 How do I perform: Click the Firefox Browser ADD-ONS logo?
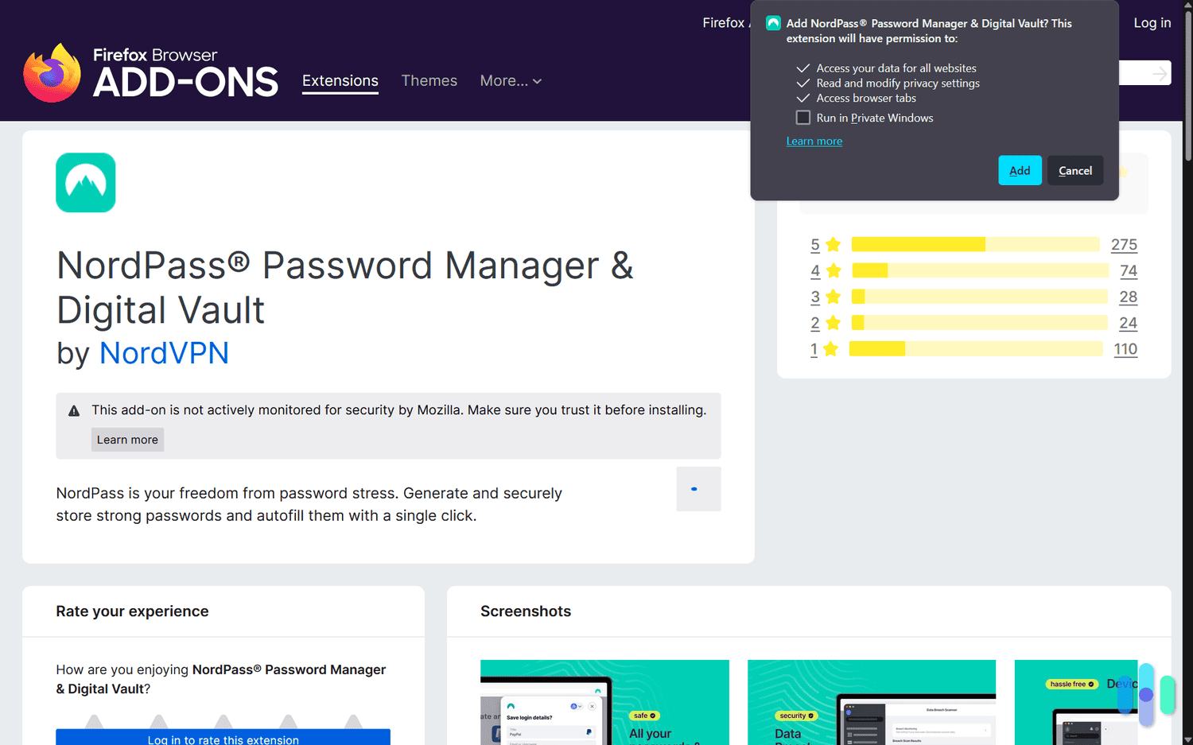tap(151, 72)
